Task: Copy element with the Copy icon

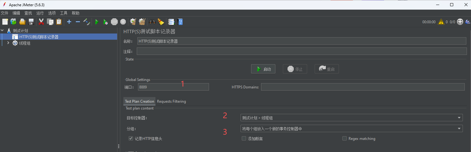Action: pyautogui.click(x=50, y=22)
